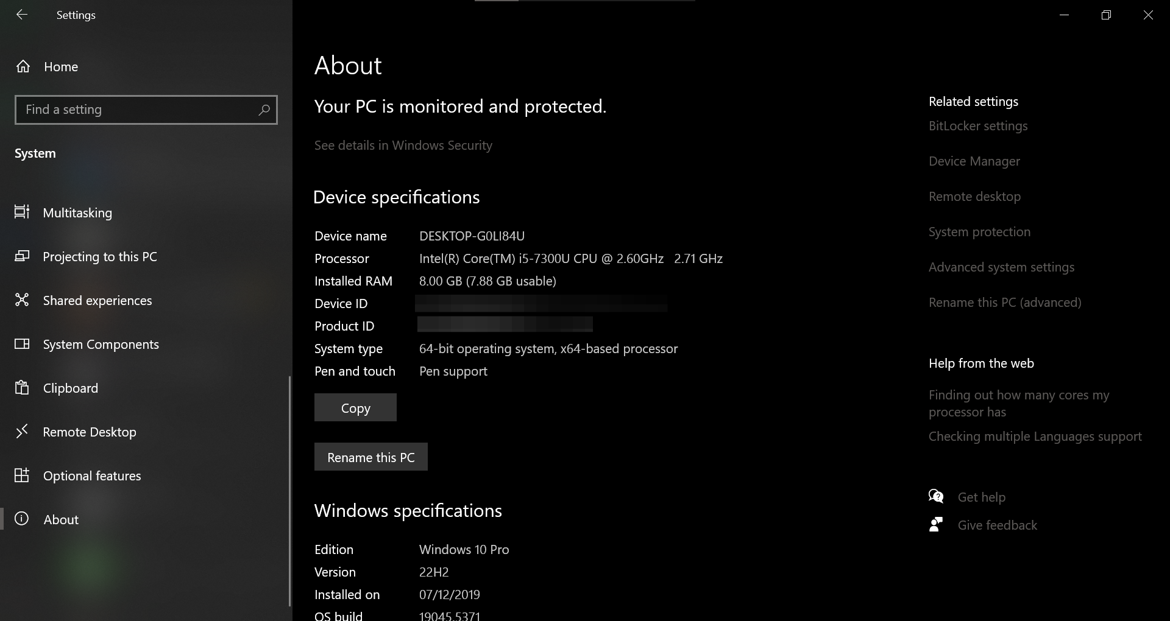Click the 64-bit operating system text

(548, 349)
